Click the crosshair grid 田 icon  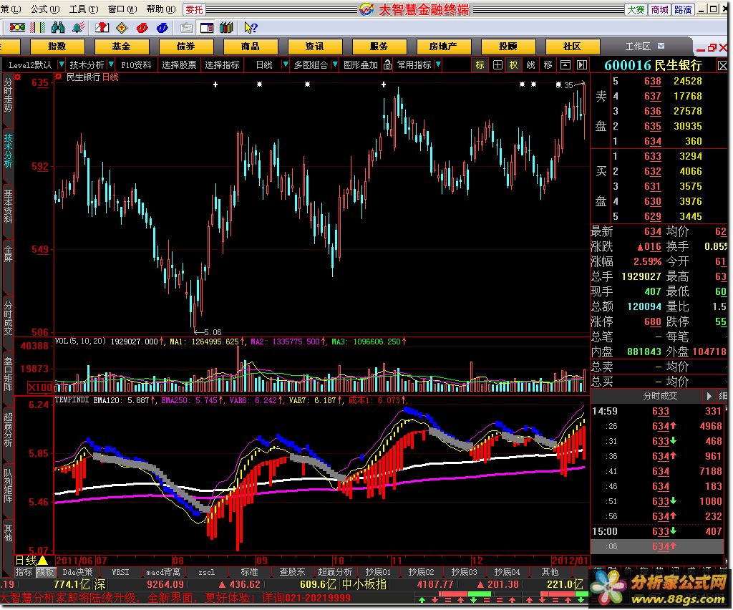498,65
